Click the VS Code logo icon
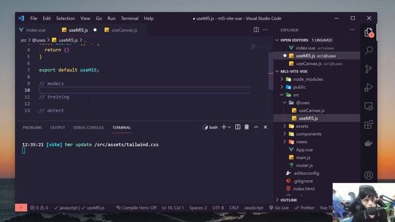Screen dimensions: 395x222 pos(21,18)
